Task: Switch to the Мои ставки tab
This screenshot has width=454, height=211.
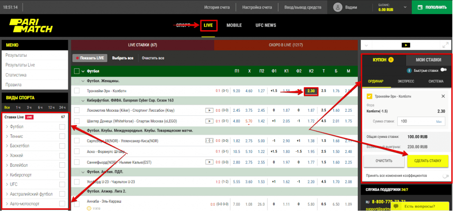Action: [x=429, y=60]
